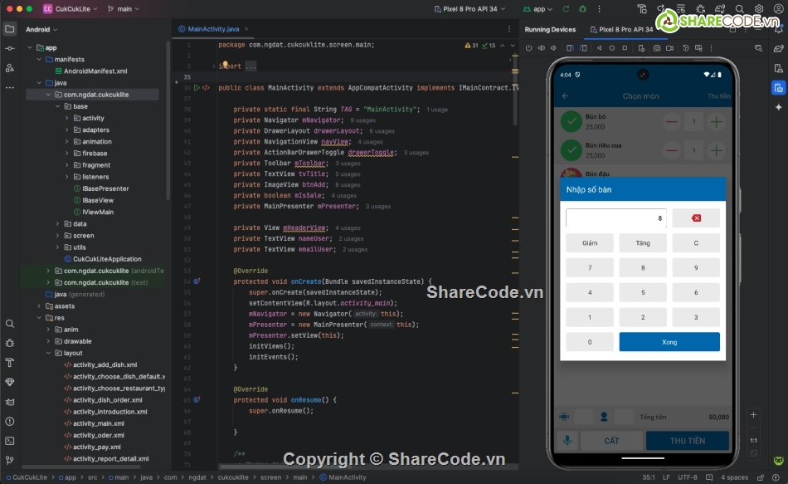Click the project tree vertical scrollbar

168,120
